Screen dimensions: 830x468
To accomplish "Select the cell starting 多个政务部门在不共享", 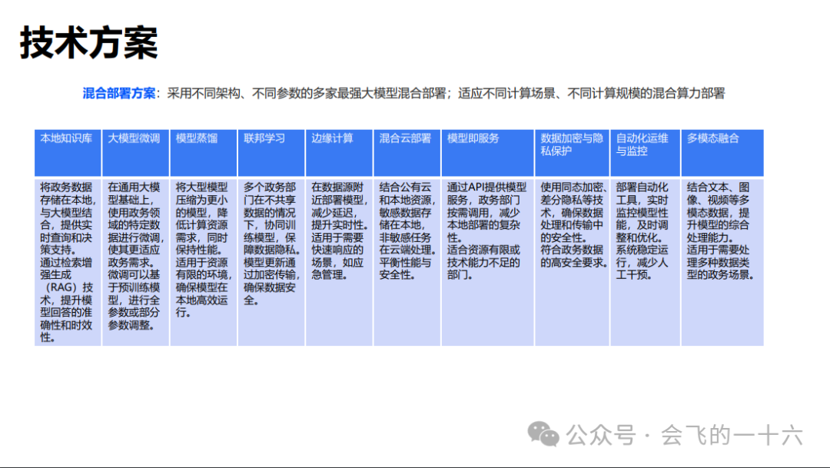I will tap(271, 262).
